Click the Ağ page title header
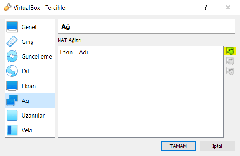 (146, 27)
